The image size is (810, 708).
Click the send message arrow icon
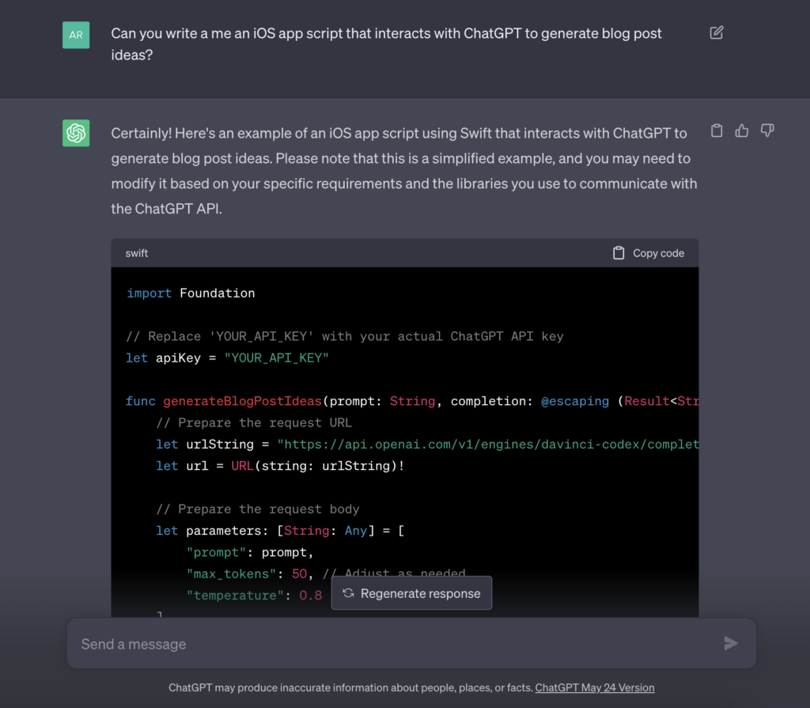pyautogui.click(x=730, y=643)
